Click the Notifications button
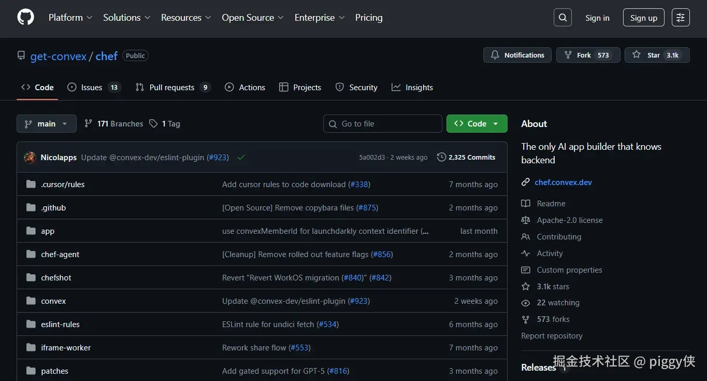The image size is (707, 381). point(517,55)
